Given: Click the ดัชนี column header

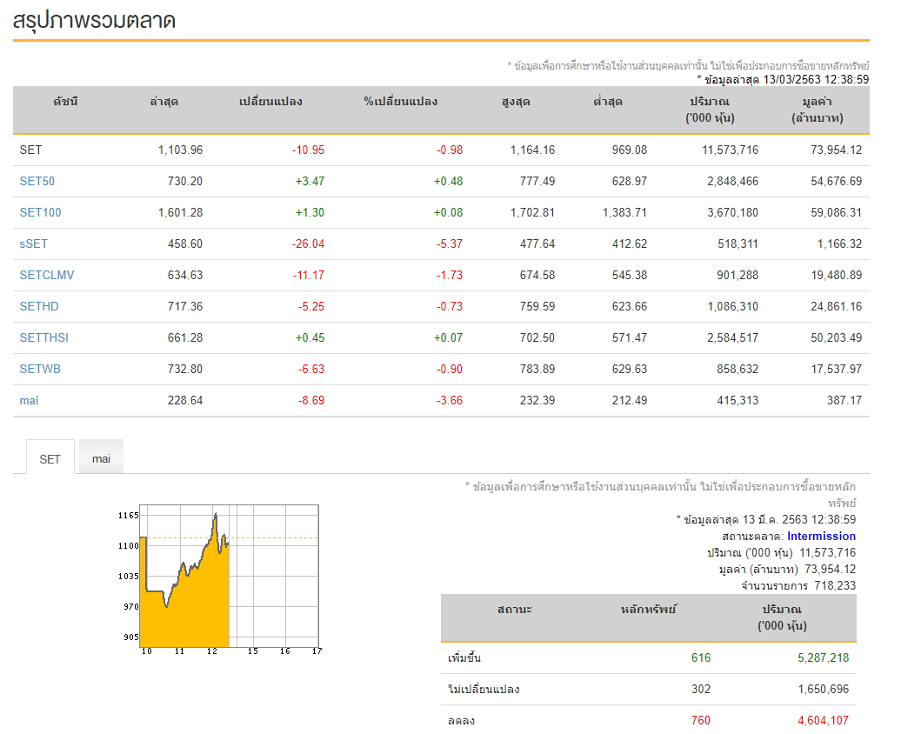Looking at the screenshot, I should 66,102.
